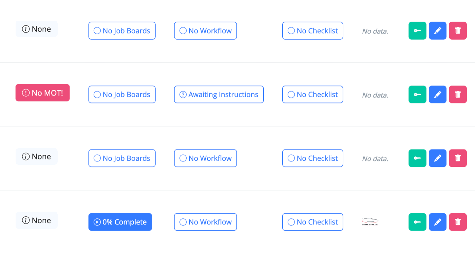Click the red No MOT! badge
This screenshot has height=253, width=475.
tap(42, 93)
